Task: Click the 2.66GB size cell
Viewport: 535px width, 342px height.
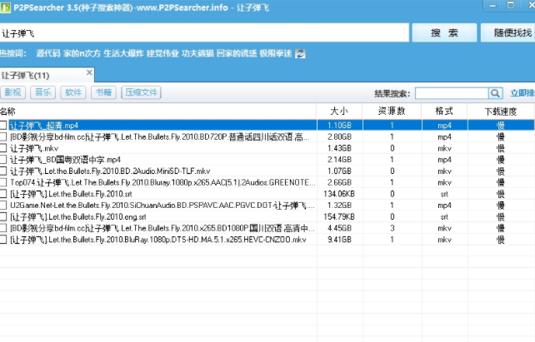Action: pos(339,182)
